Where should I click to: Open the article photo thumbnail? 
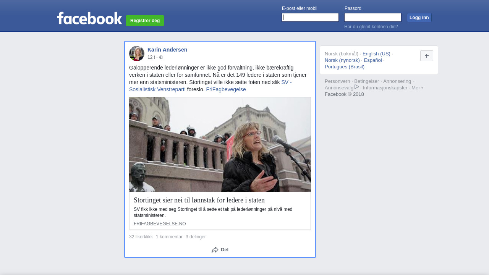(x=220, y=144)
